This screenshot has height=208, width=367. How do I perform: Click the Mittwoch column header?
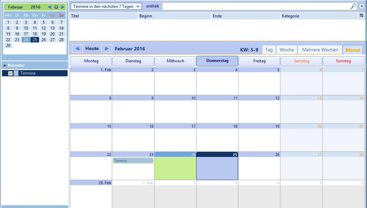click(x=175, y=61)
